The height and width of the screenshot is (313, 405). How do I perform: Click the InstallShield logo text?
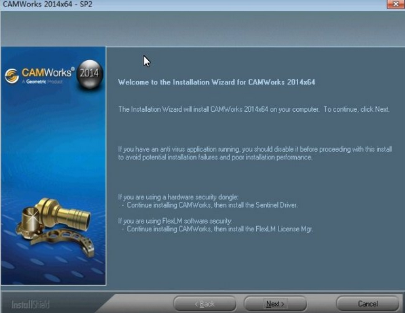(30, 305)
